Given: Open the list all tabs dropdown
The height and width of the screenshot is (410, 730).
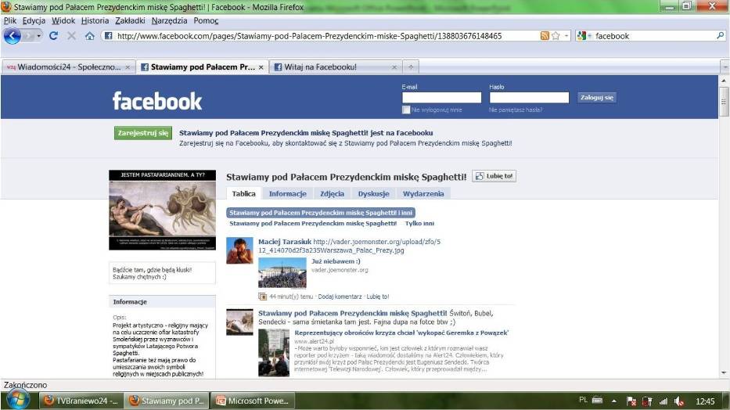Looking at the screenshot, I should (725, 67).
